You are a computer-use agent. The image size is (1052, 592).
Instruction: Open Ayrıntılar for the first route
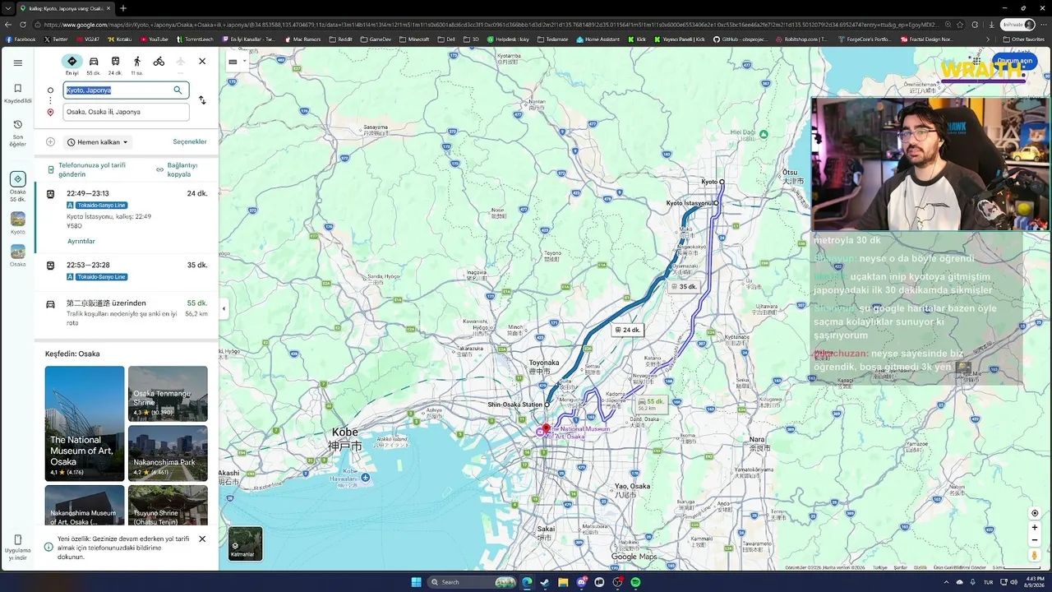coord(81,241)
